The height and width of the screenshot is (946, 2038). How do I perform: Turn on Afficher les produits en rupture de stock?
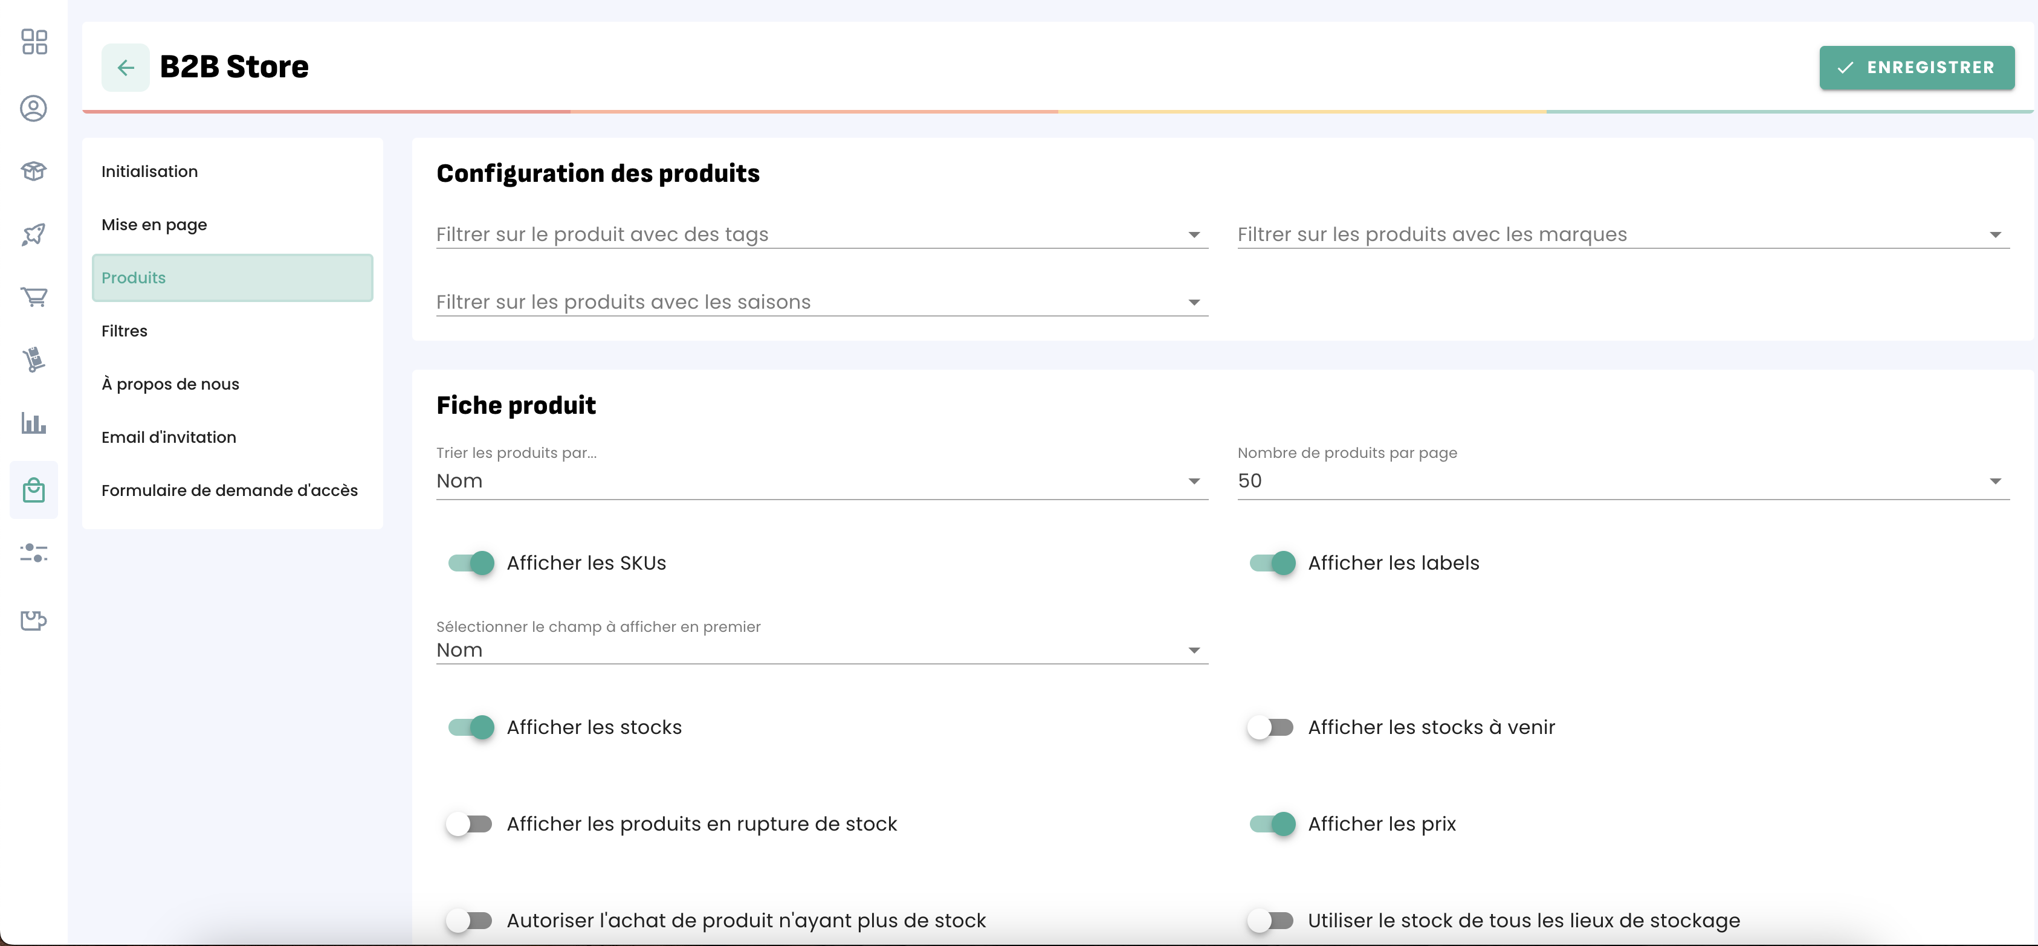pos(469,824)
